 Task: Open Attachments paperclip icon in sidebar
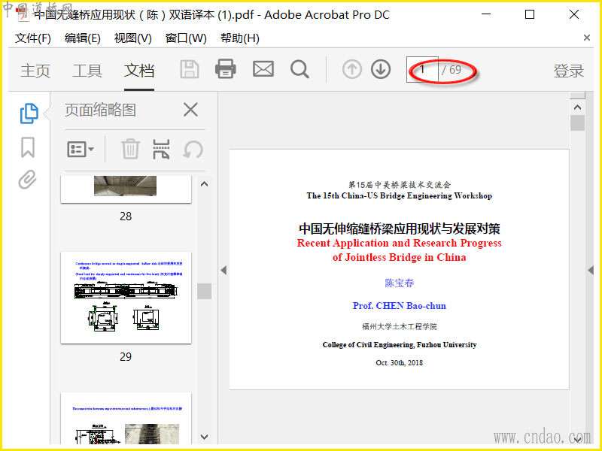tap(28, 180)
